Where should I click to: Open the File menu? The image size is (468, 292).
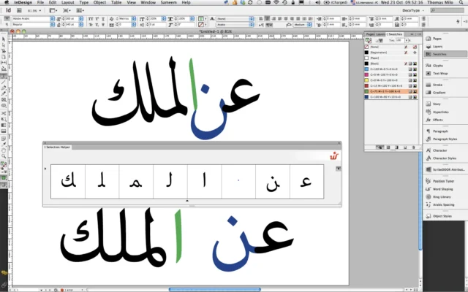point(40,2)
